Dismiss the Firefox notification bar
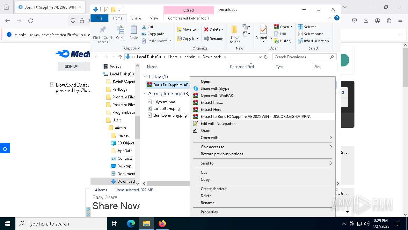408x230 pixels. 400,34
